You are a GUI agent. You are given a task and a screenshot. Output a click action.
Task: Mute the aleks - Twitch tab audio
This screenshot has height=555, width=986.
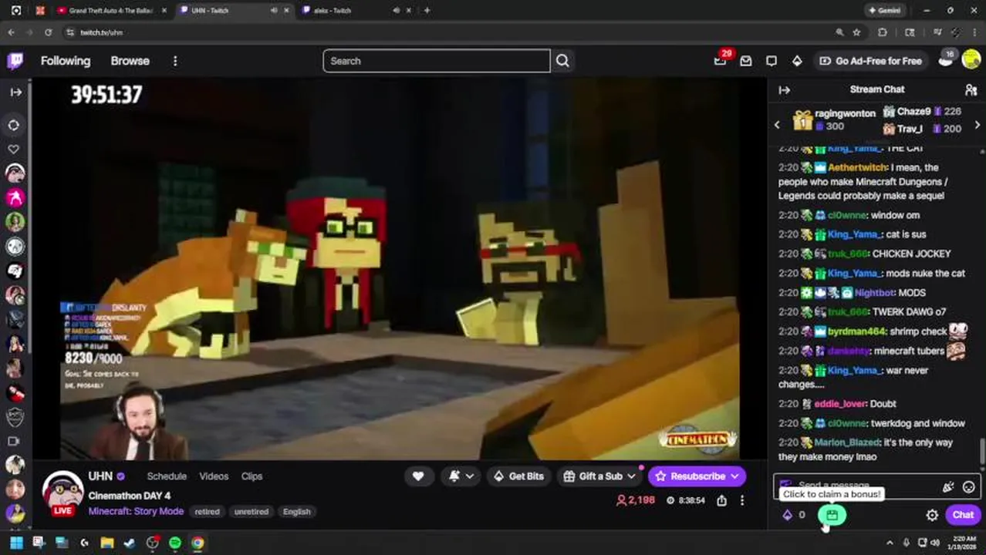tap(396, 11)
